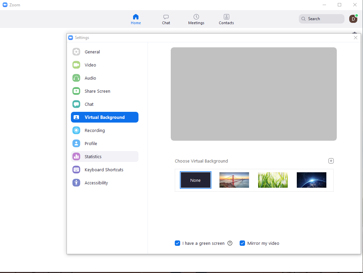
Task: Switch to the Meetings tab
Action: pyautogui.click(x=196, y=19)
